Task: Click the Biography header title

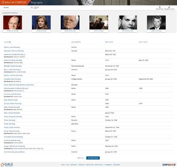Action: click(37, 3)
